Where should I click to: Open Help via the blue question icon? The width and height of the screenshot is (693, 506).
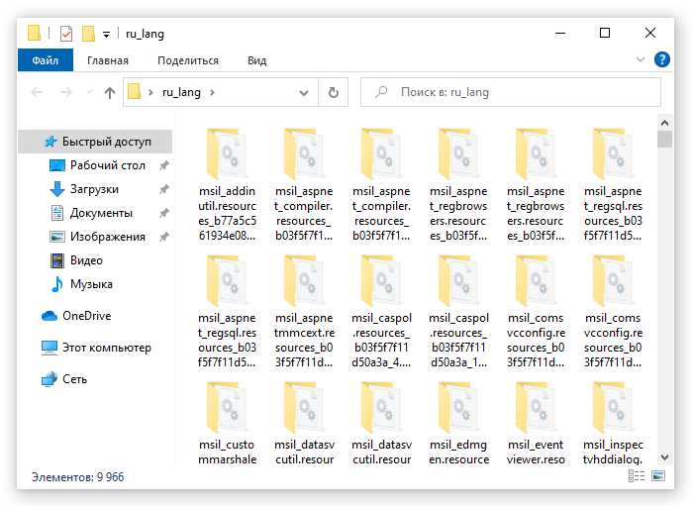pos(661,59)
